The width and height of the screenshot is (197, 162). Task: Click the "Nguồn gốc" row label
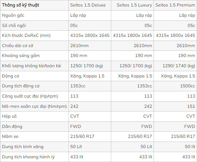(x=13, y=15)
